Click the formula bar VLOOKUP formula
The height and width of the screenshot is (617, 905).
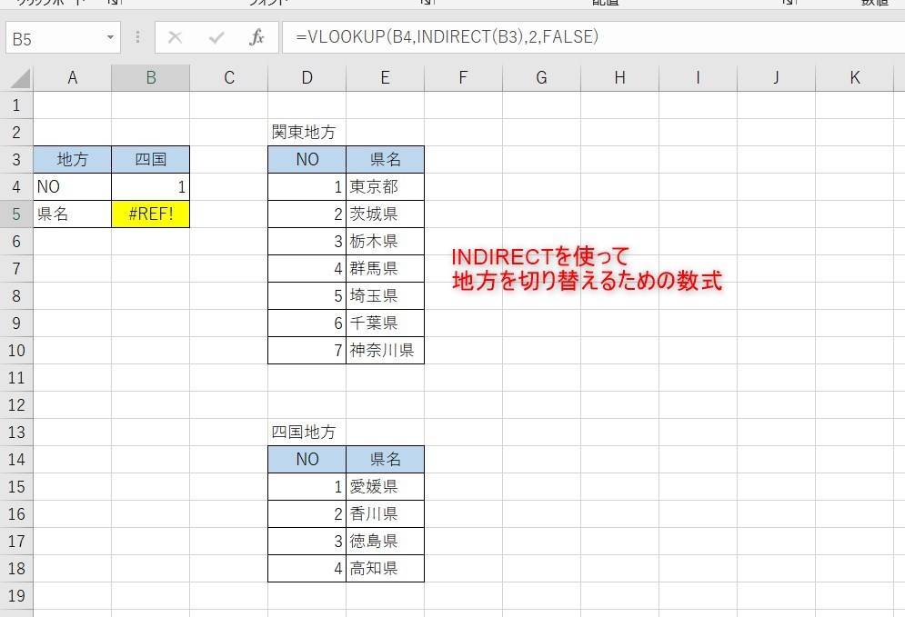click(x=447, y=37)
